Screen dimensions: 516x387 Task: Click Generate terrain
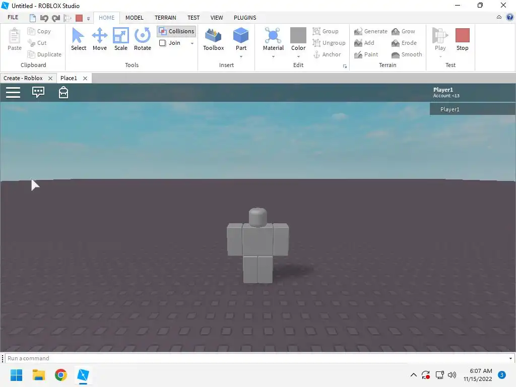371,31
